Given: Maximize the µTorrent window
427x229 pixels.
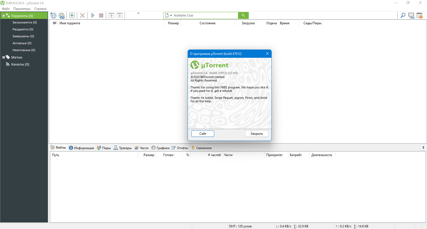Looking at the screenshot, I should click(x=408, y=3).
